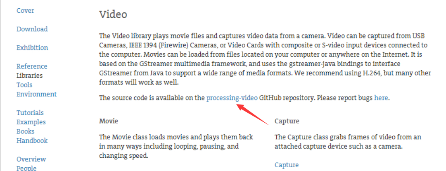This screenshot has width=446, height=171.
Task: Click the Movie section heading
Action: pos(108,121)
